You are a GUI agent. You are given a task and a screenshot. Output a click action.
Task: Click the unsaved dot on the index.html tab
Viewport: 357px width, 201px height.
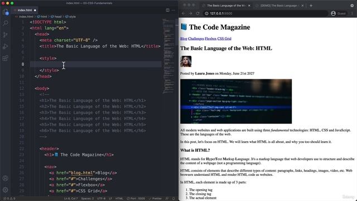pyautogui.click(x=35, y=10)
